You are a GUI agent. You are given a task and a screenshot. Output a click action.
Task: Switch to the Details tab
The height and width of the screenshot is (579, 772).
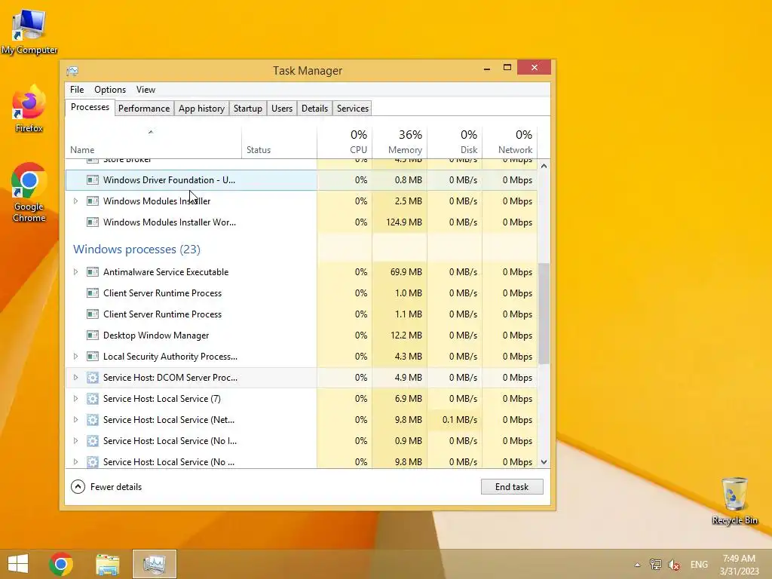click(314, 109)
